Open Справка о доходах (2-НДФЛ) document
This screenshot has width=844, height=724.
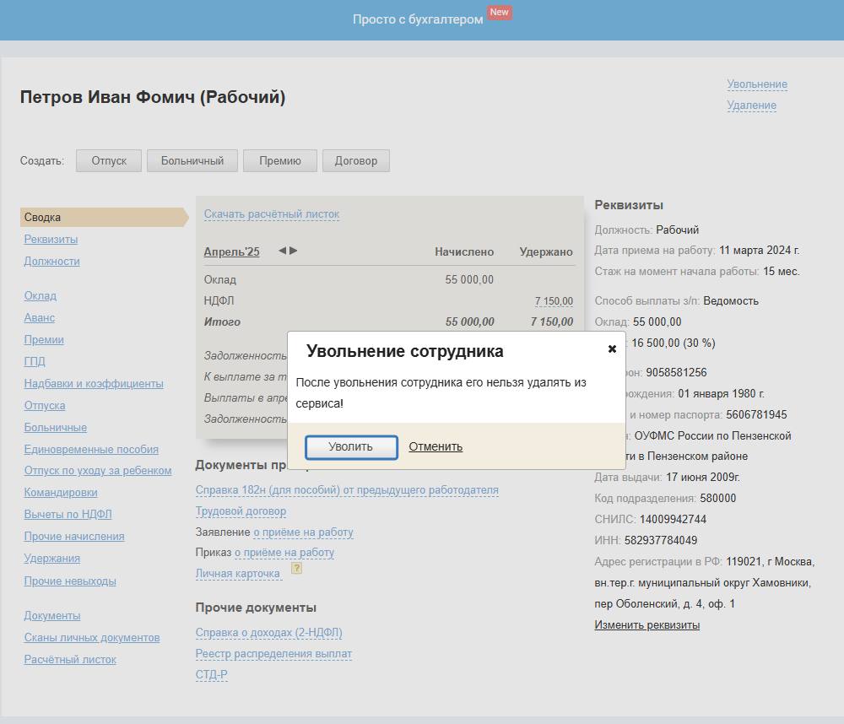tap(268, 633)
